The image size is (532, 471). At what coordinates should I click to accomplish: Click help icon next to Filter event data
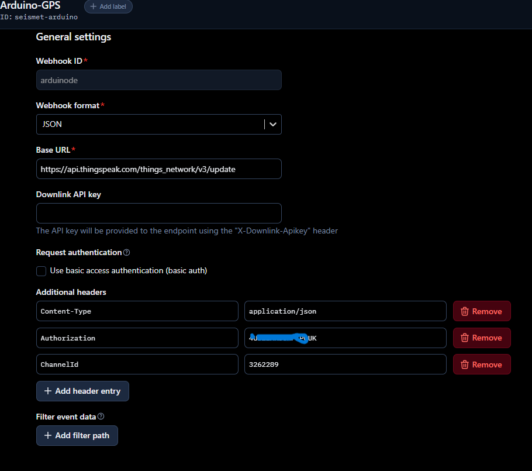[x=101, y=417]
